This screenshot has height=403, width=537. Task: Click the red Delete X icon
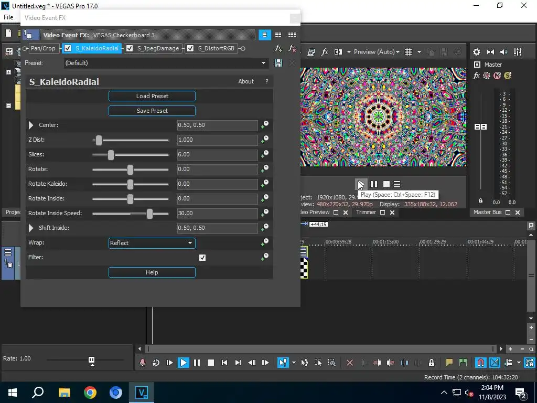click(350, 363)
